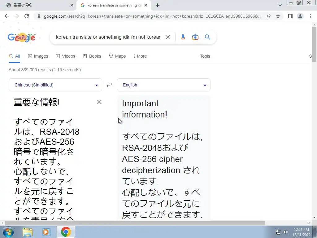This screenshot has height=238, width=317.
Task: Switch to Videos results
Action: 66,56
